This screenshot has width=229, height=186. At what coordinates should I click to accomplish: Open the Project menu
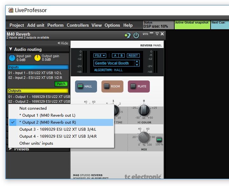(17, 25)
